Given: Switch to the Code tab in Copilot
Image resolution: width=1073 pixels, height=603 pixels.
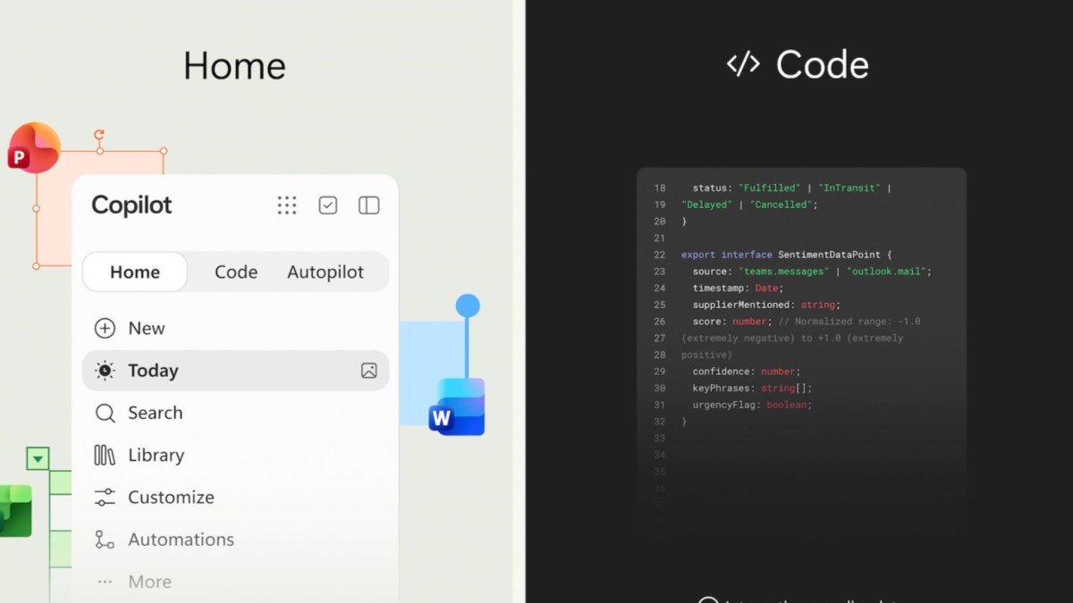Looking at the screenshot, I should pos(236,272).
